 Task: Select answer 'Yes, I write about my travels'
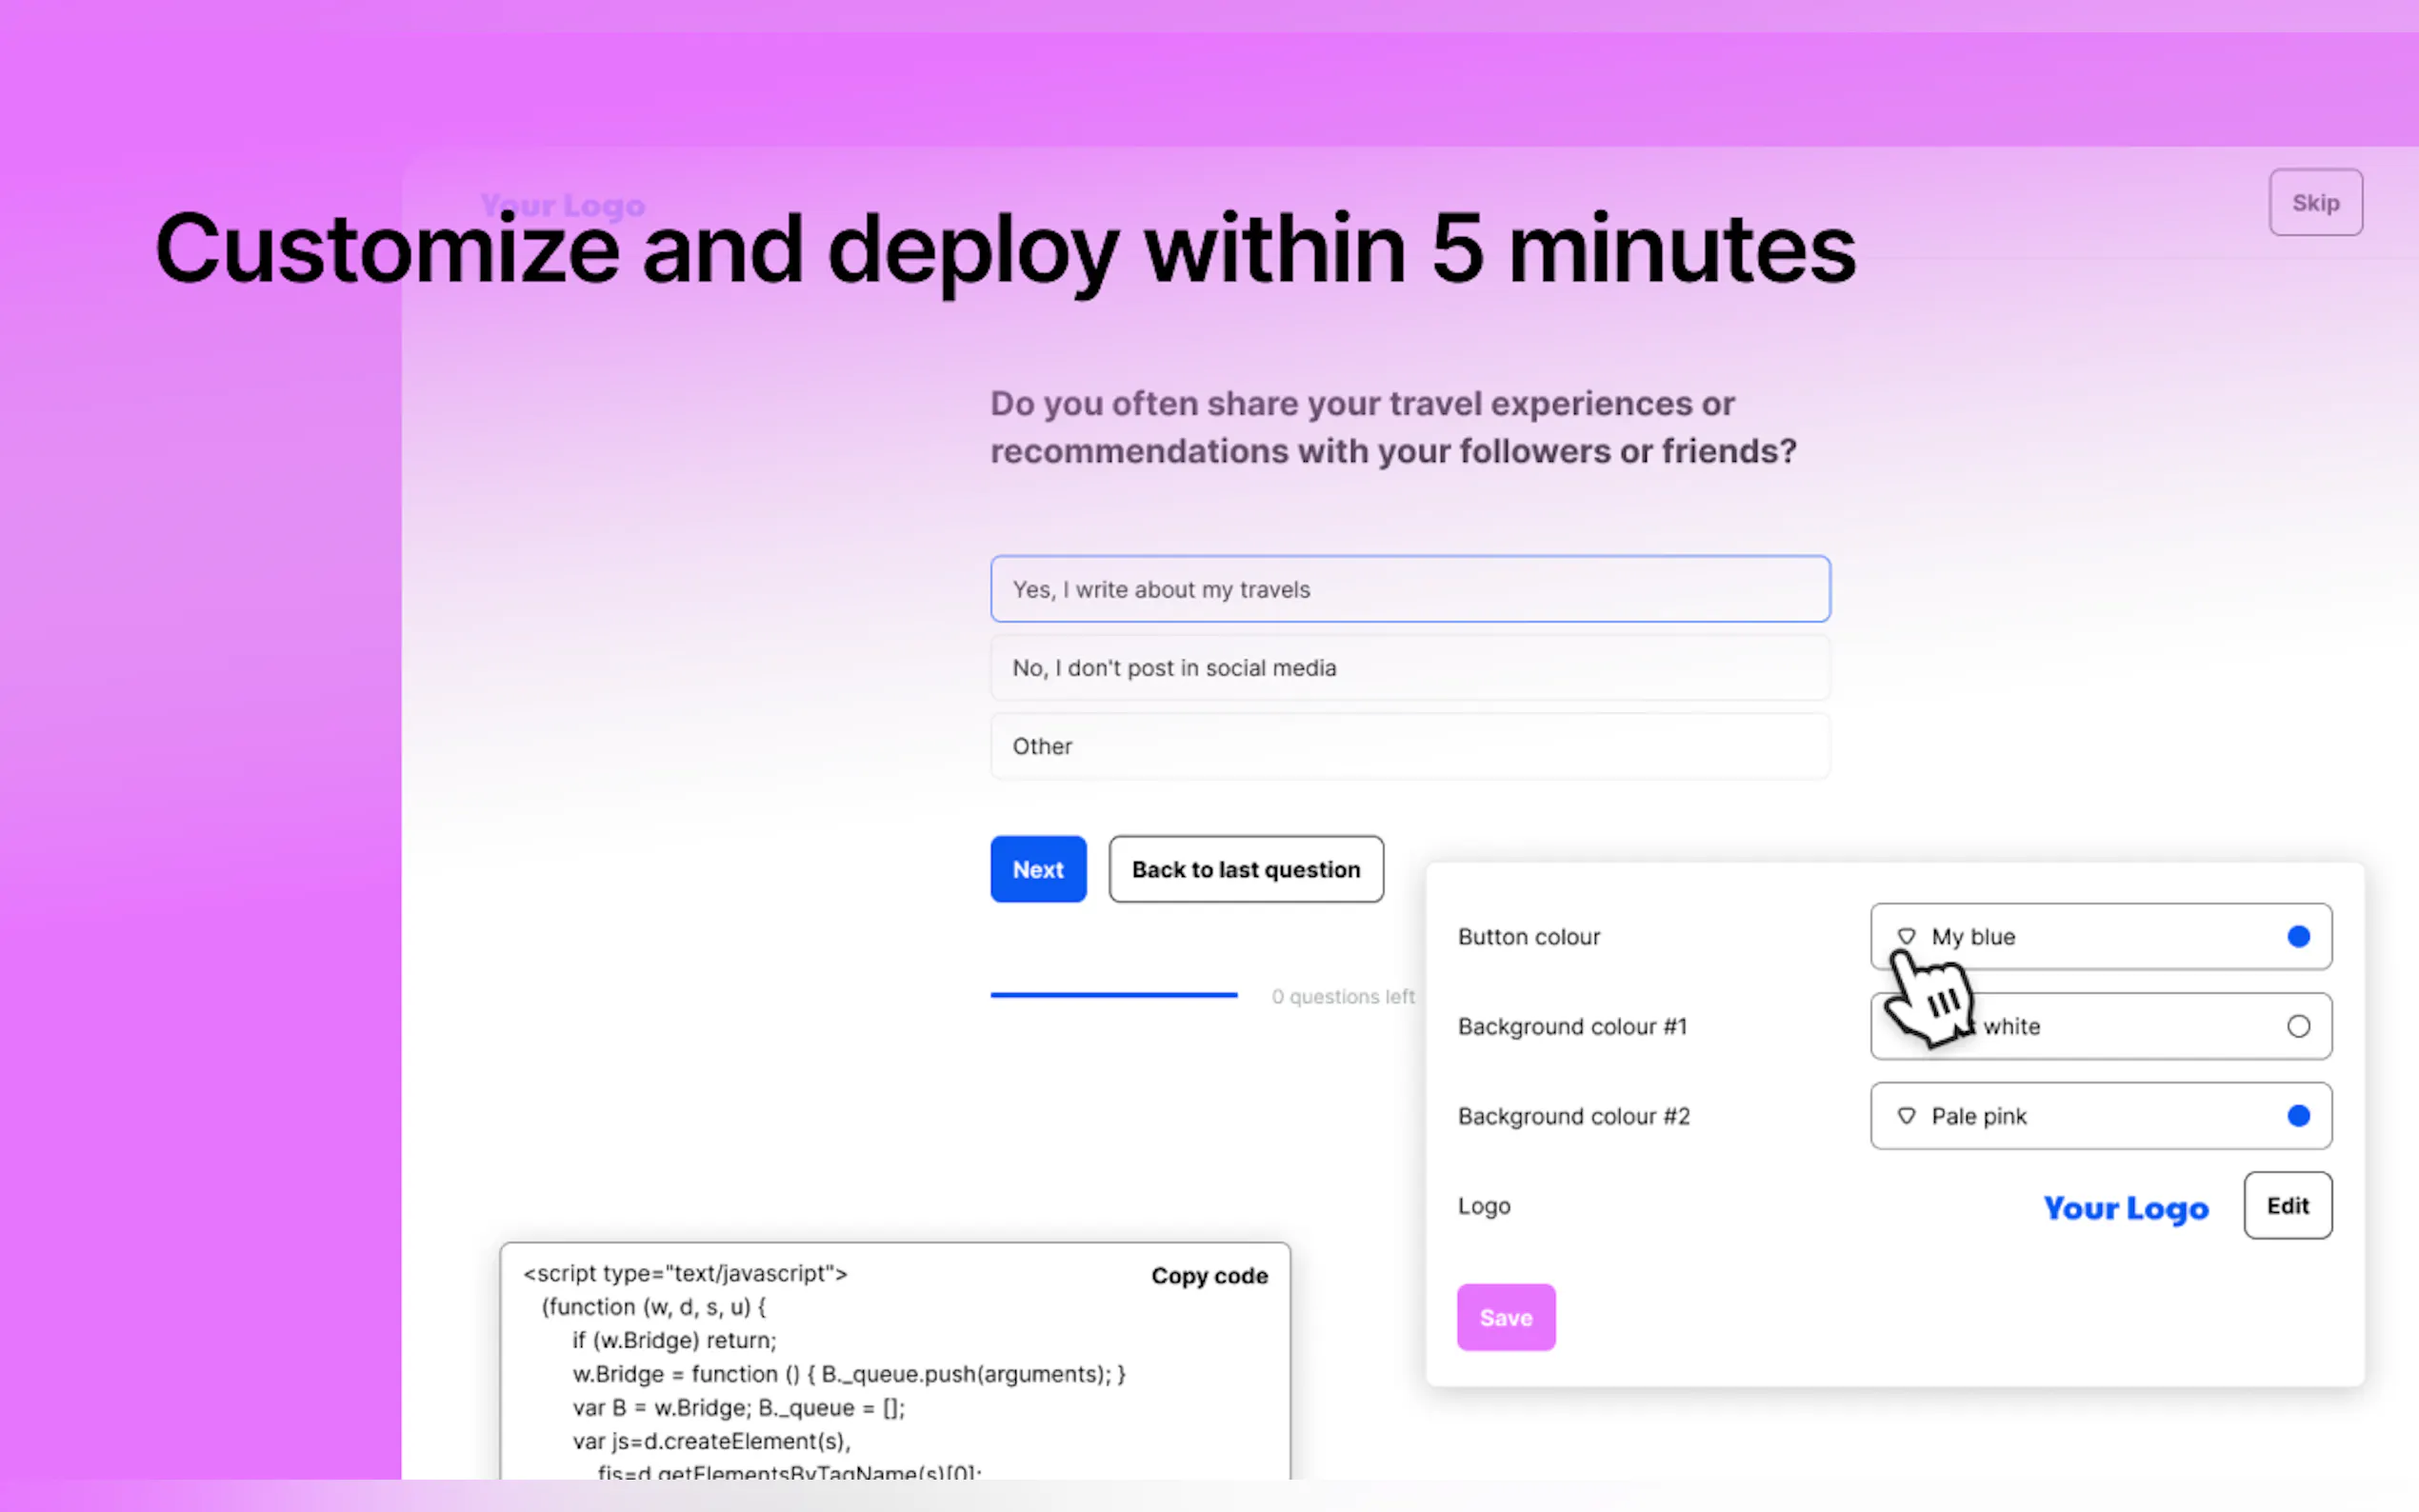1409,589
